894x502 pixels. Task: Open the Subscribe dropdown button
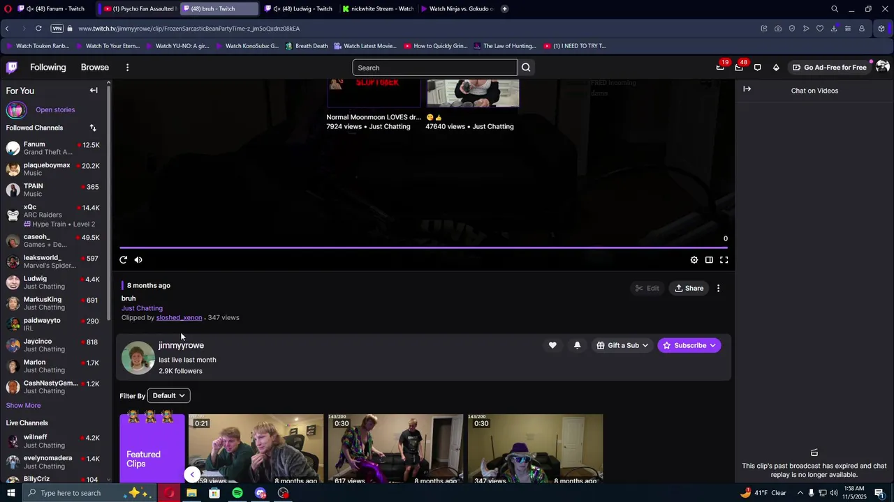(x=689, y=345)
